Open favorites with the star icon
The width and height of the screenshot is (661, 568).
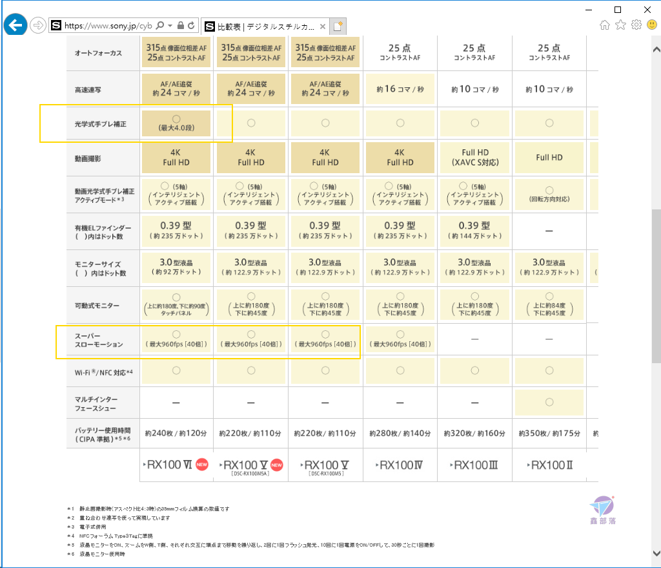pos(620,25)
